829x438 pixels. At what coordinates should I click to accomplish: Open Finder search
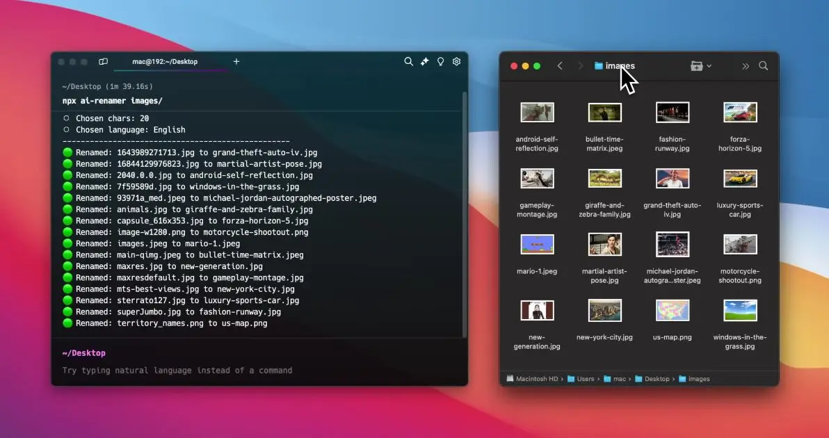[764, 65]
